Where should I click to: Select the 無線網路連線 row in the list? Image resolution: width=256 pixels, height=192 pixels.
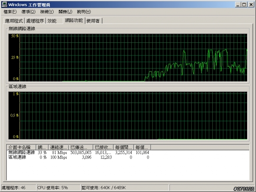click(x=79, y=152)
